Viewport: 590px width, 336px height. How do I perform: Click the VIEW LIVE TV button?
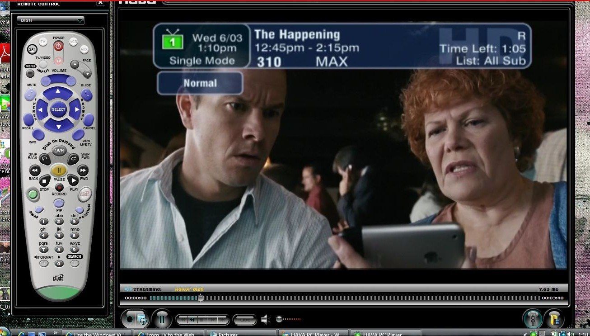coord(78,134)
